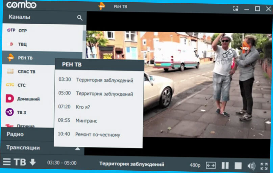Screen dimensions: 273x173
Task: Mute the volume speaker icon
Action: 251,166
